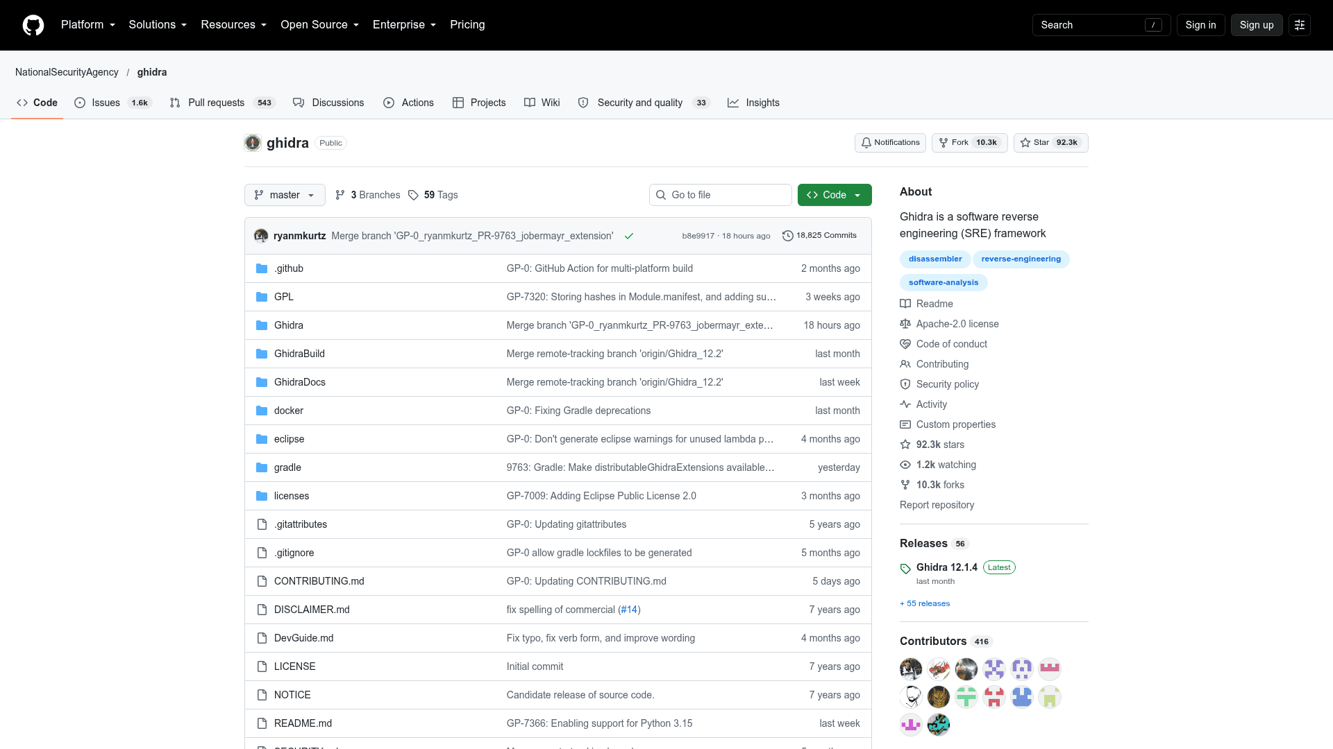1333x749 pixels.
Task: Click the Notifications bell icon
Action: [x=866, y=143]
